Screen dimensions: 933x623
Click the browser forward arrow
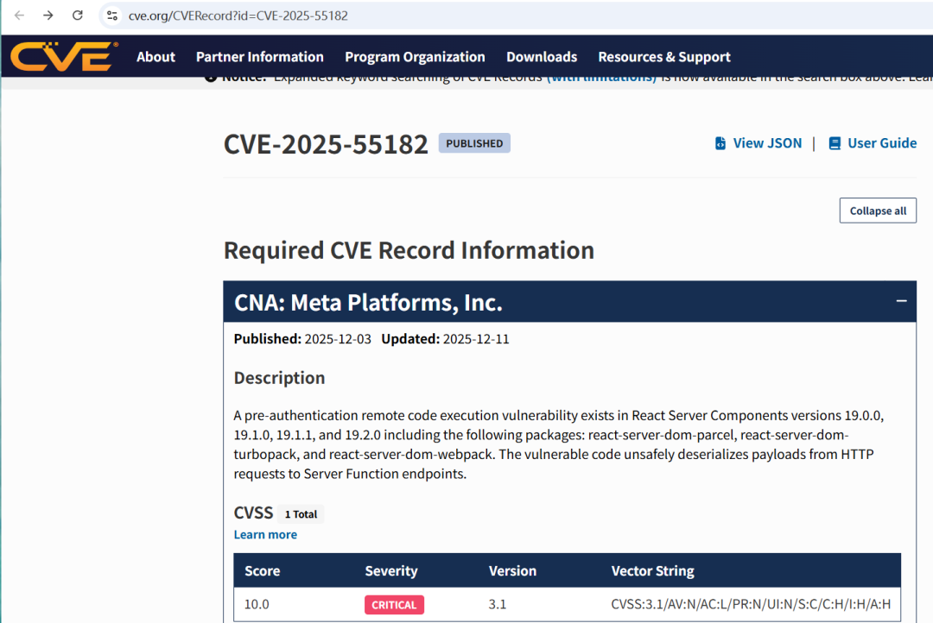(x=48, y=16)
